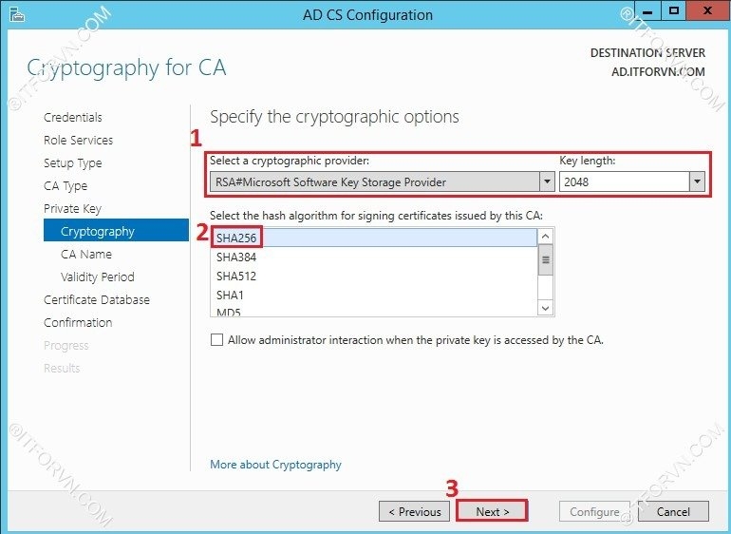The height and width of the screenshot is (534, 731).
Task: Go to Credentials step in sidebar
Action: click(x=73, y=118)
